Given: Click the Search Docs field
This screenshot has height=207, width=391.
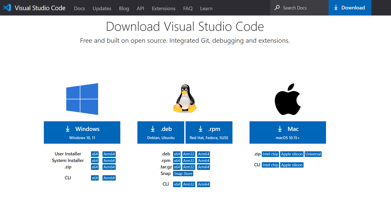Looking at the screenshot, I should point(299,8).
